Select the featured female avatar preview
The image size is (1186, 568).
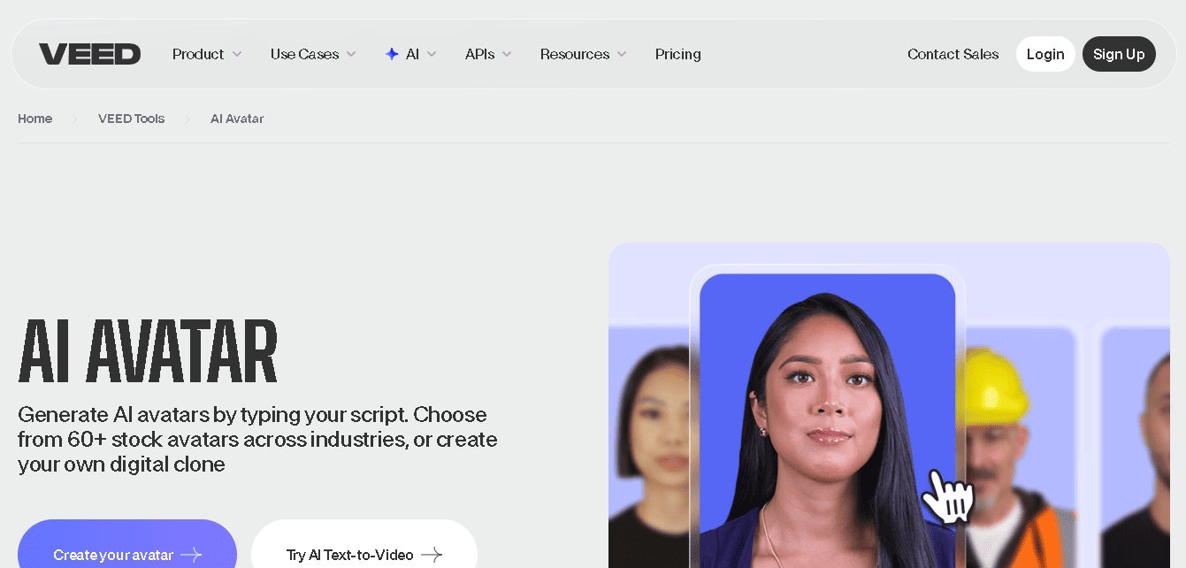coord(827,416)
